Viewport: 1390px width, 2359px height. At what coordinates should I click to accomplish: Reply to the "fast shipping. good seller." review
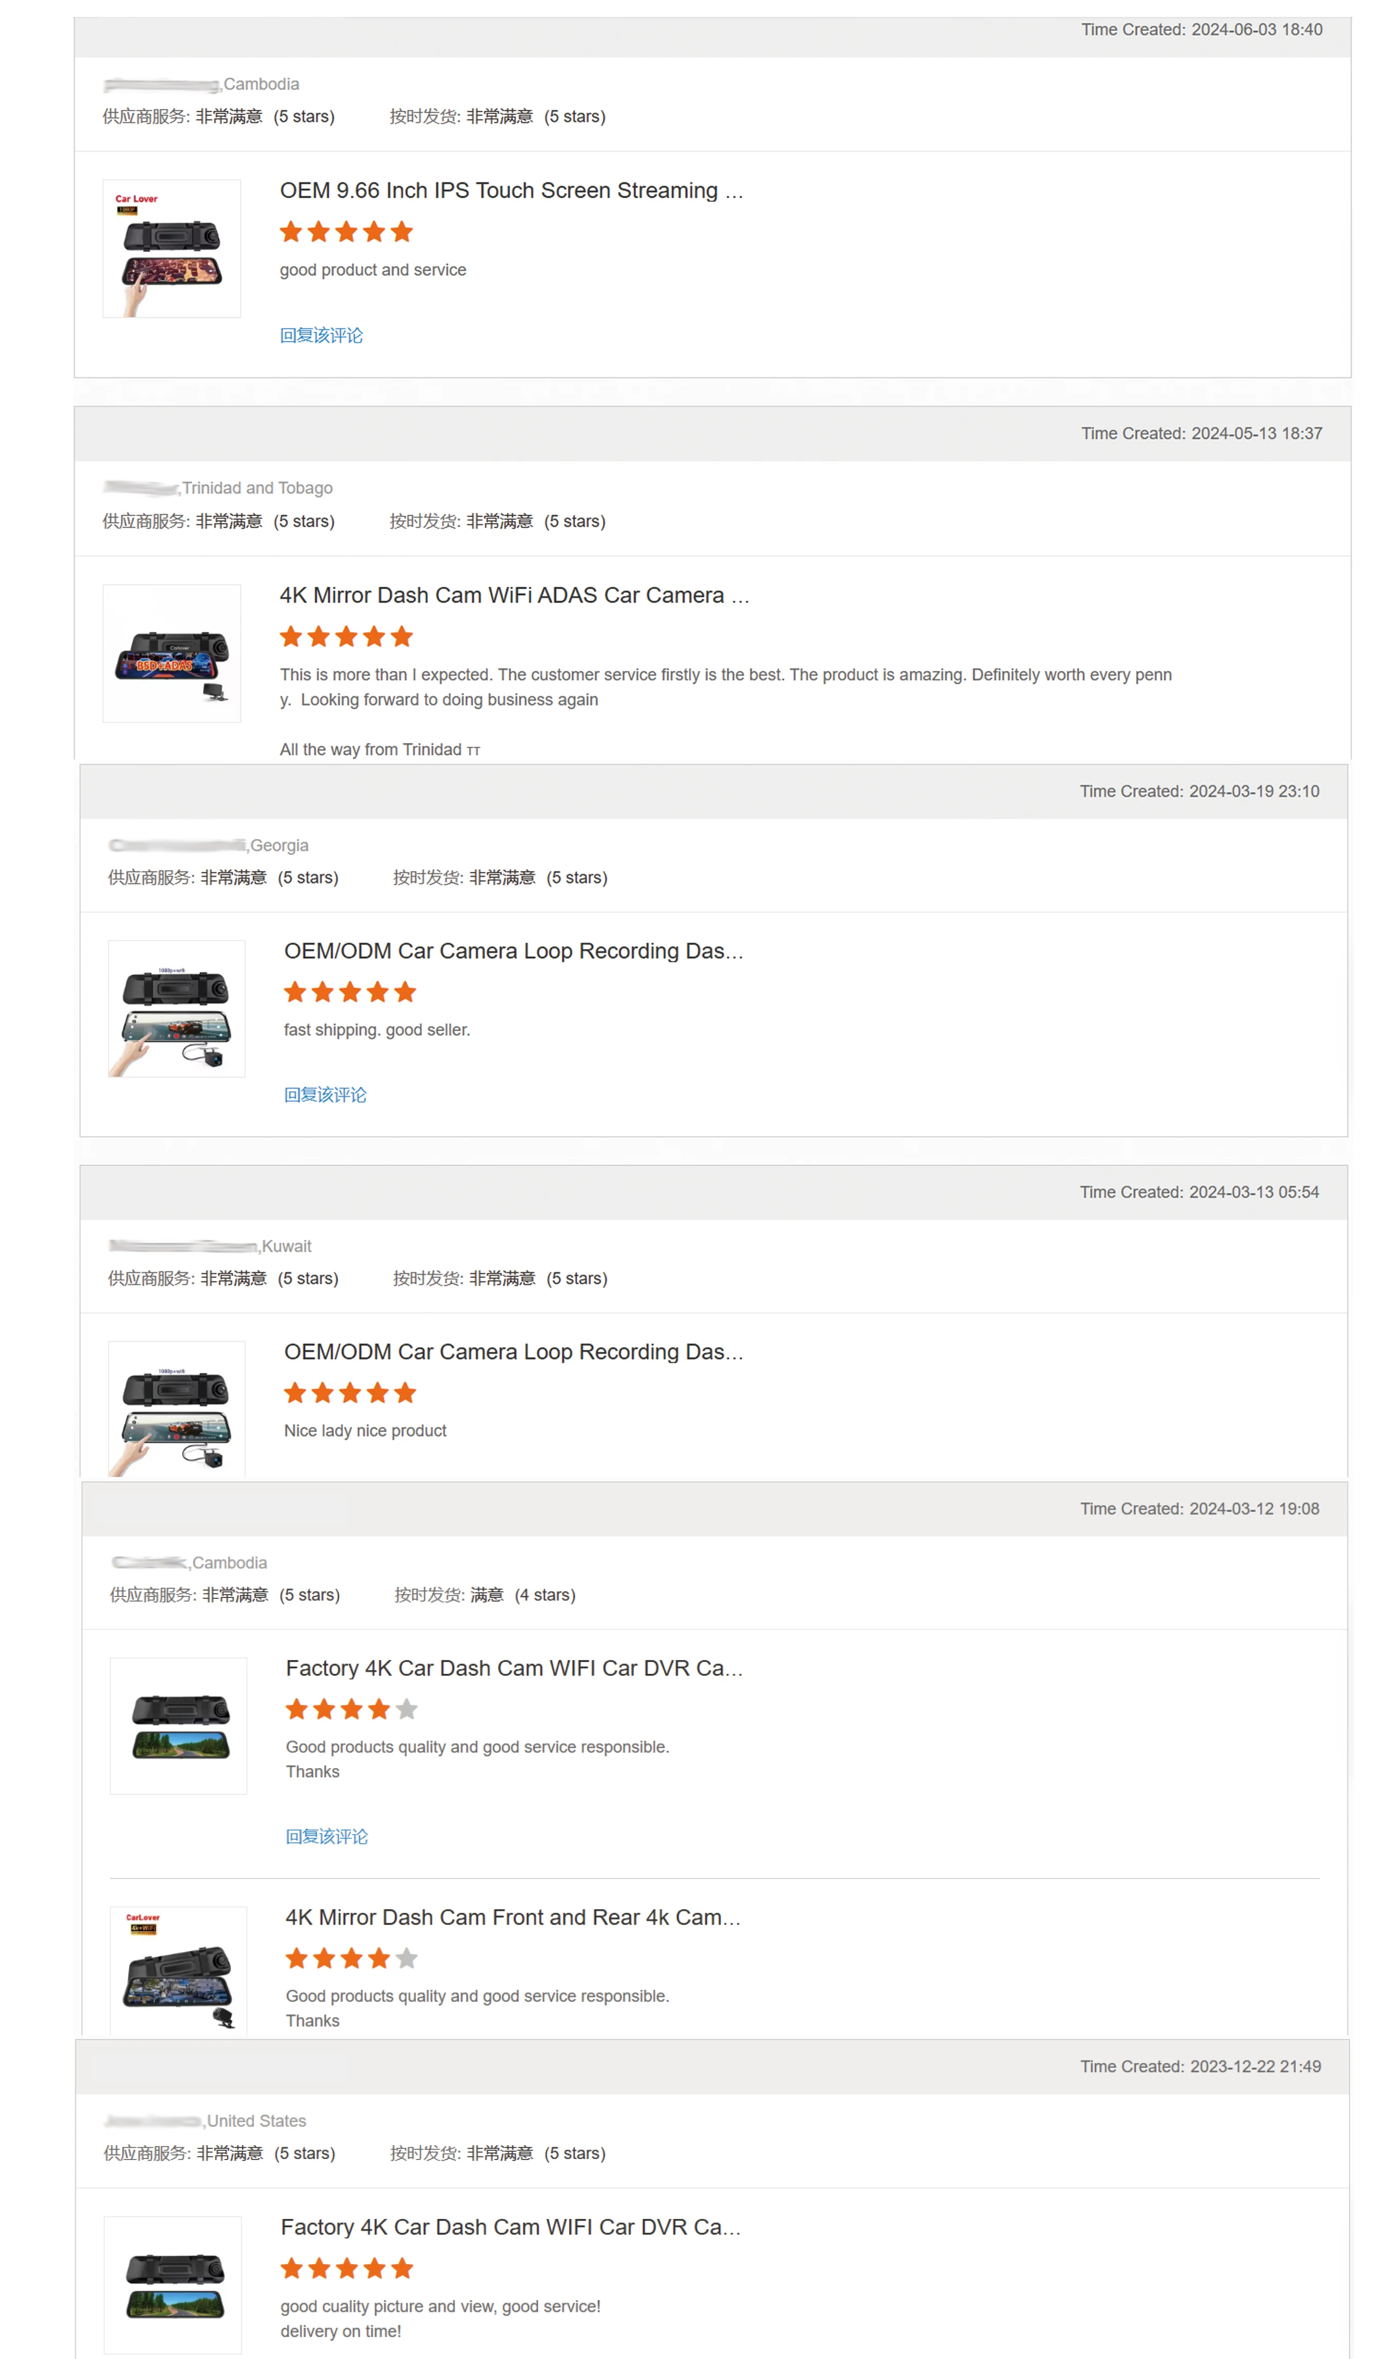coord(325,1094)
